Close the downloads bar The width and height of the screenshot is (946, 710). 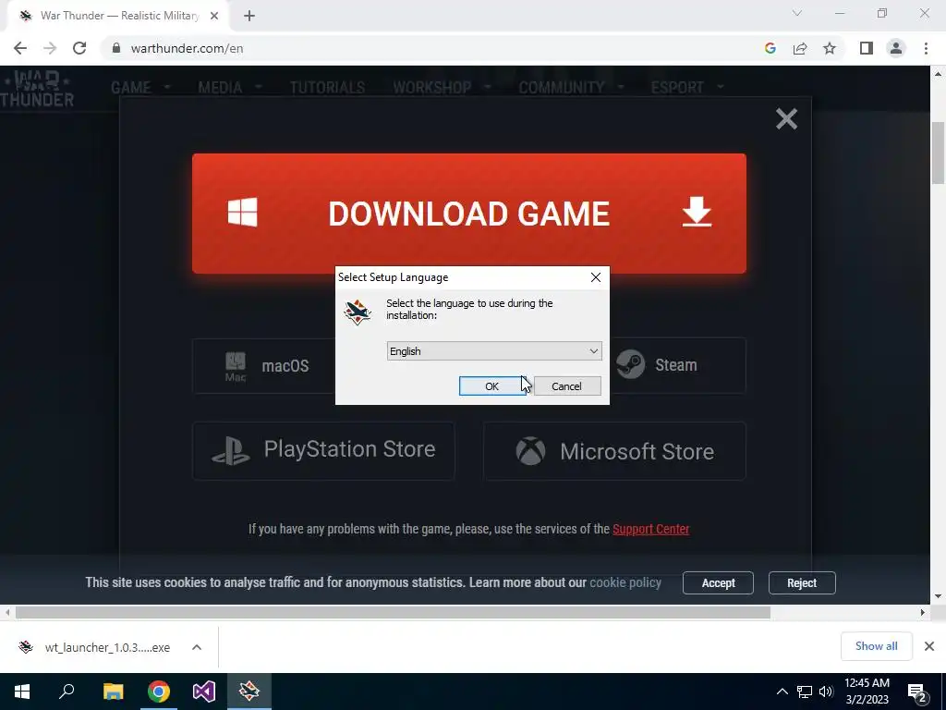[929, 646]
